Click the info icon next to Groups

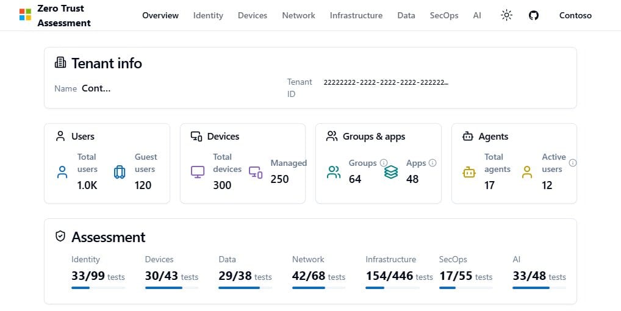pos(383,163)
